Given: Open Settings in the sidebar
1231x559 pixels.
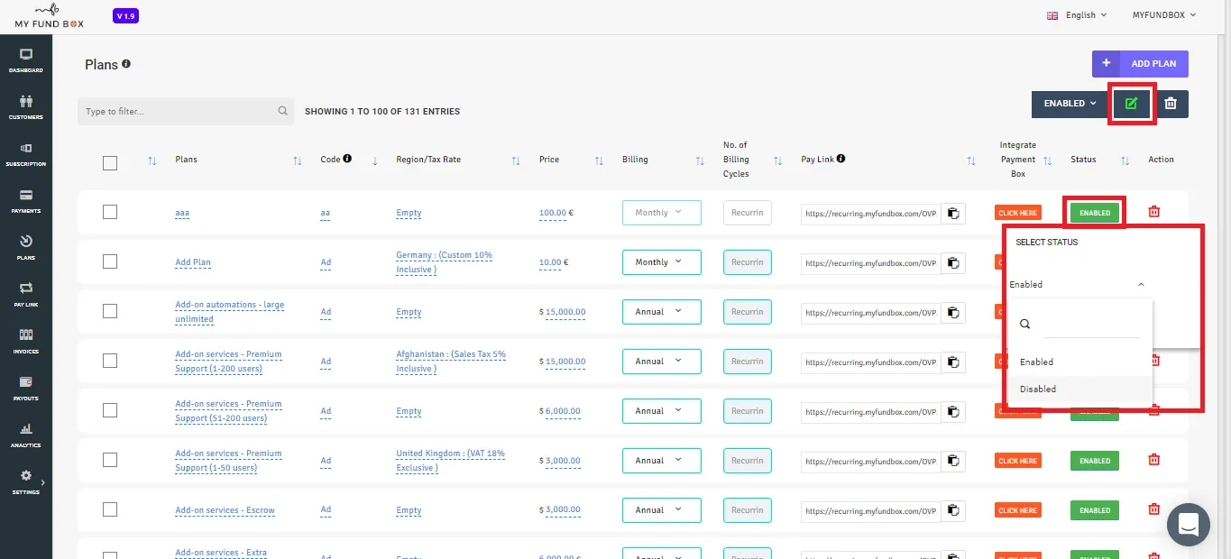Looking at the screenshot, I should point(25,482).
